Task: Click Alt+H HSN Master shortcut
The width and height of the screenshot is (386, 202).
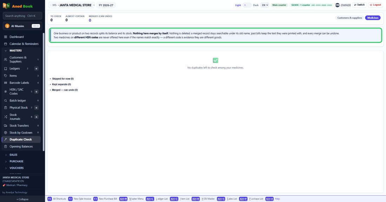Action: [x=203, y=199]
